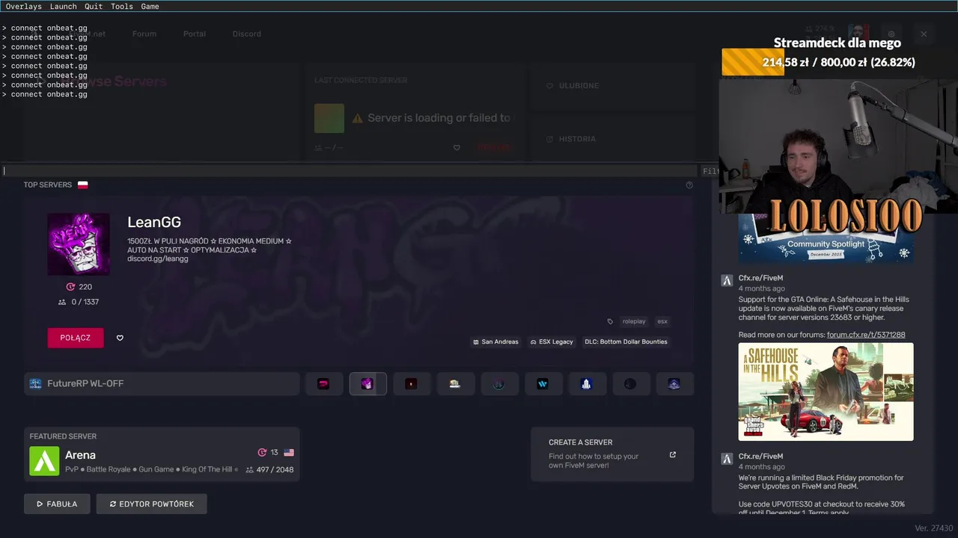Open the Tools console menu
The height and width of the screenshot is (538, 958).
[x=121, y=6]
